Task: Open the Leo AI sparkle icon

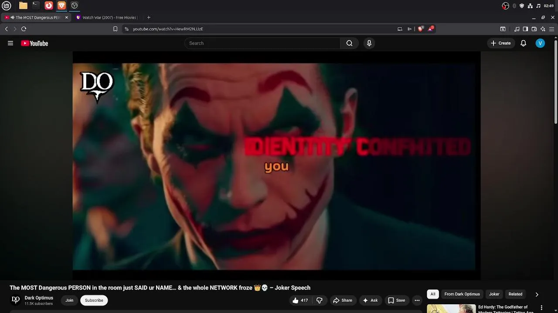Action: tap(543, 29)
